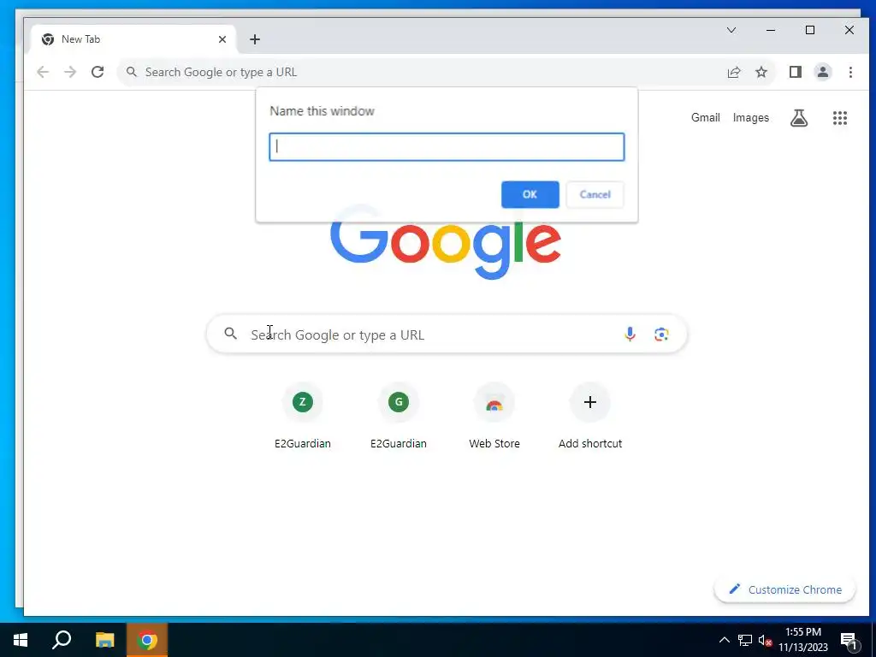Reload the current page
Image resolution: width=876 pixels, height=657 pixels.
point(98,72)
